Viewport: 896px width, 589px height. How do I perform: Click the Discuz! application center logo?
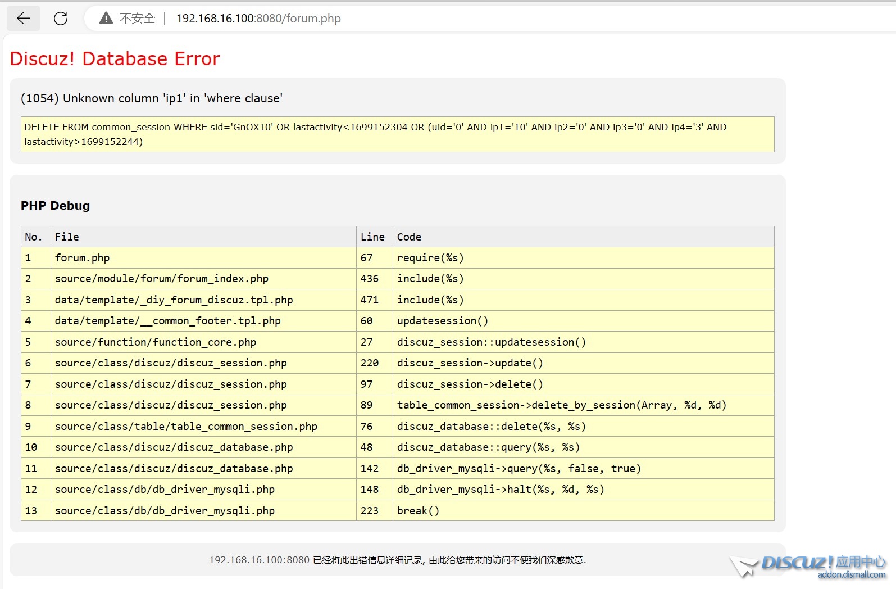[809, 564]
